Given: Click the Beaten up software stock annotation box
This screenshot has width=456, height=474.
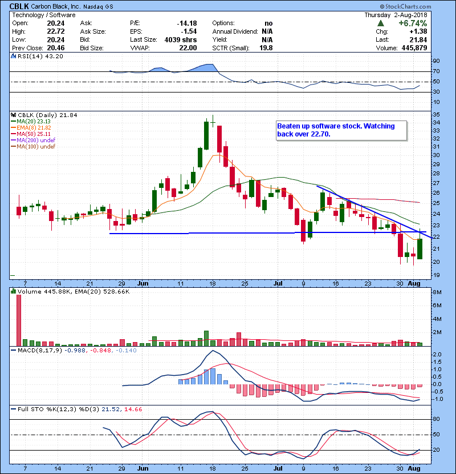Looking at the screenshot, I should 341,130.
